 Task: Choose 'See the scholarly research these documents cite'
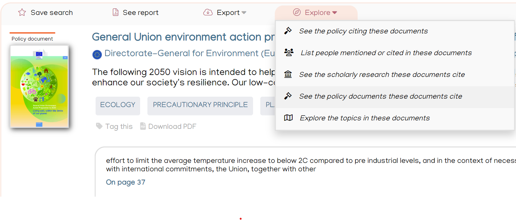[x=382, y=74]
